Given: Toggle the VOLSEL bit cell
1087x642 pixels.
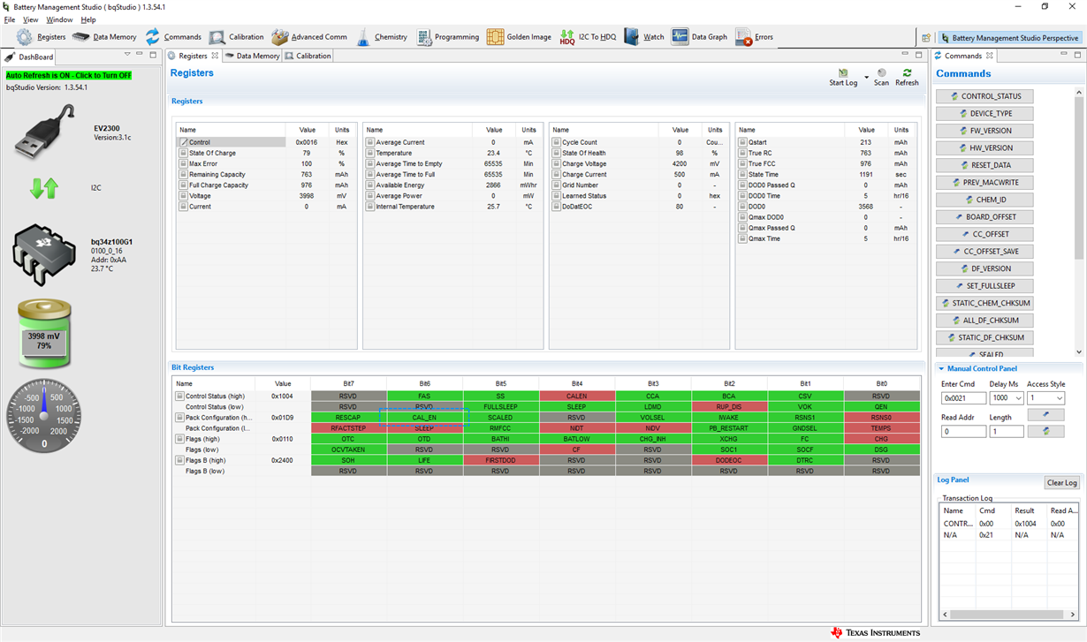Looking at the screenshot, I should click(652, 418).
